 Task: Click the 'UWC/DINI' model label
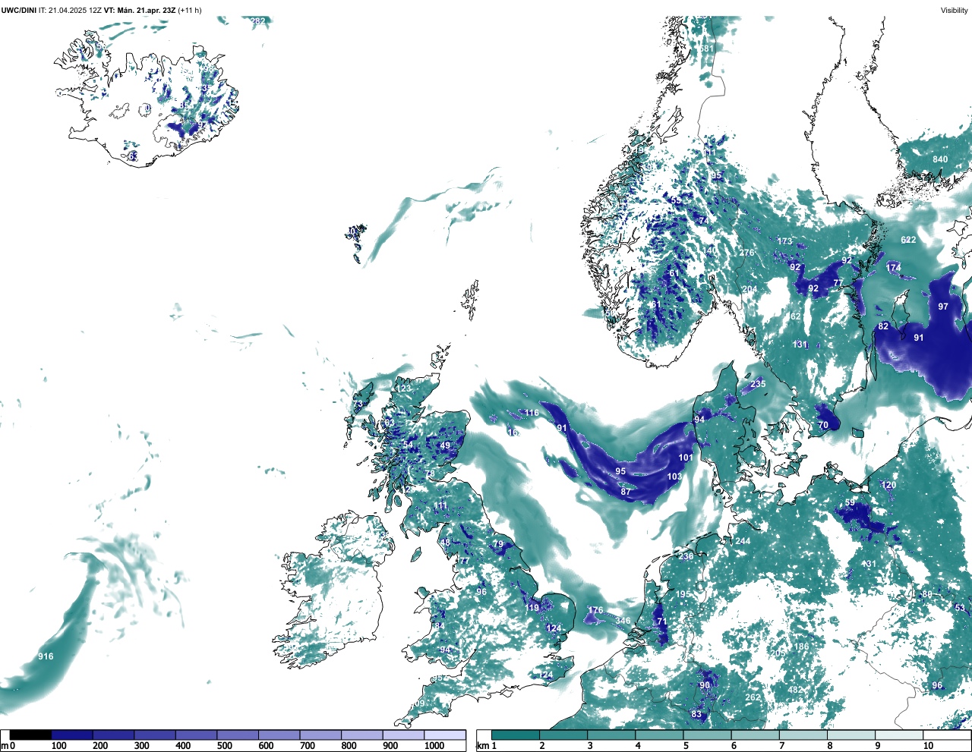(x=18, y=11)
